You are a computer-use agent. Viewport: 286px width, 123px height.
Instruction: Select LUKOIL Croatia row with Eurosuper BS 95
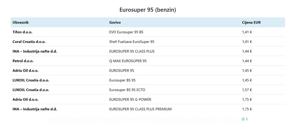[148, 80]
